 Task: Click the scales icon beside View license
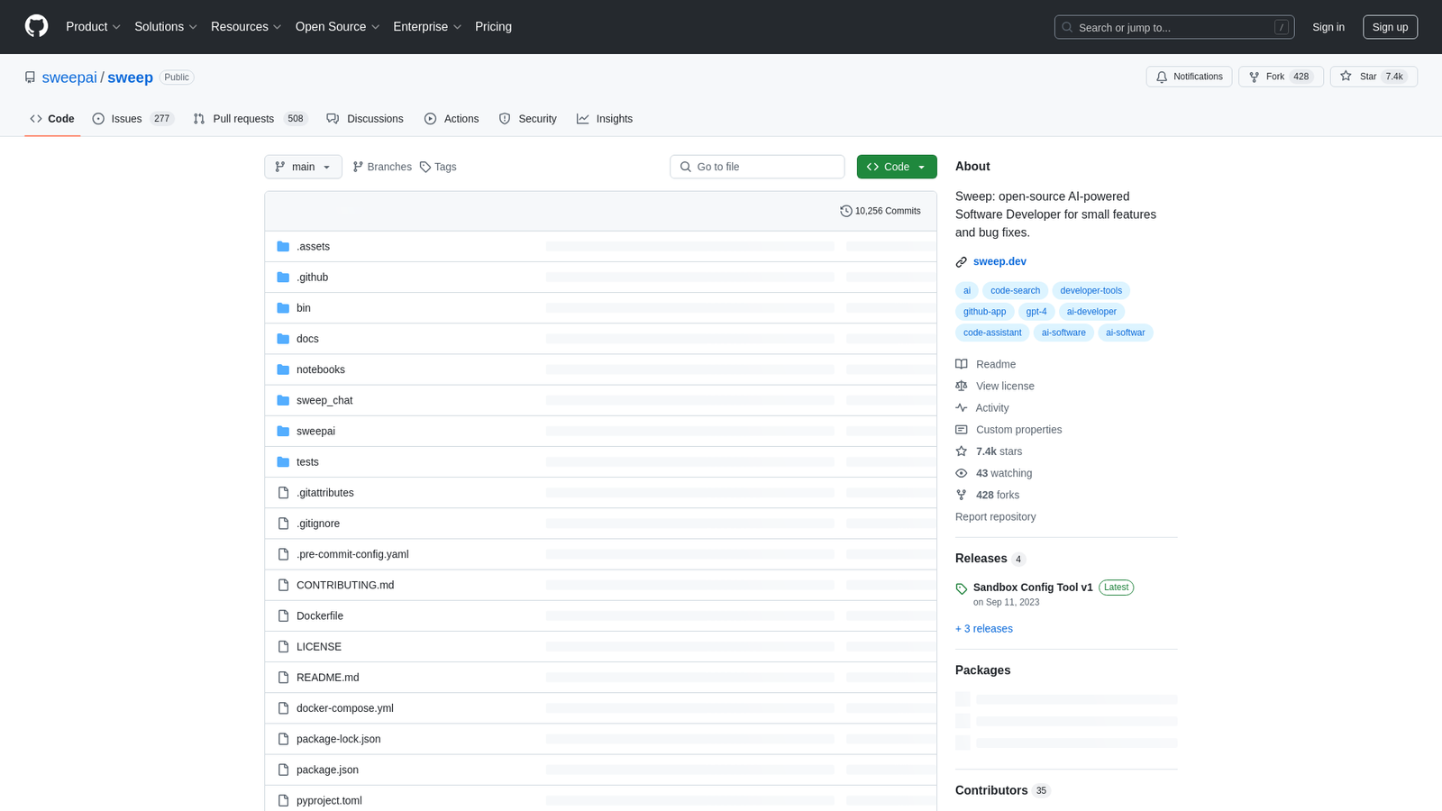pos(962,386)
